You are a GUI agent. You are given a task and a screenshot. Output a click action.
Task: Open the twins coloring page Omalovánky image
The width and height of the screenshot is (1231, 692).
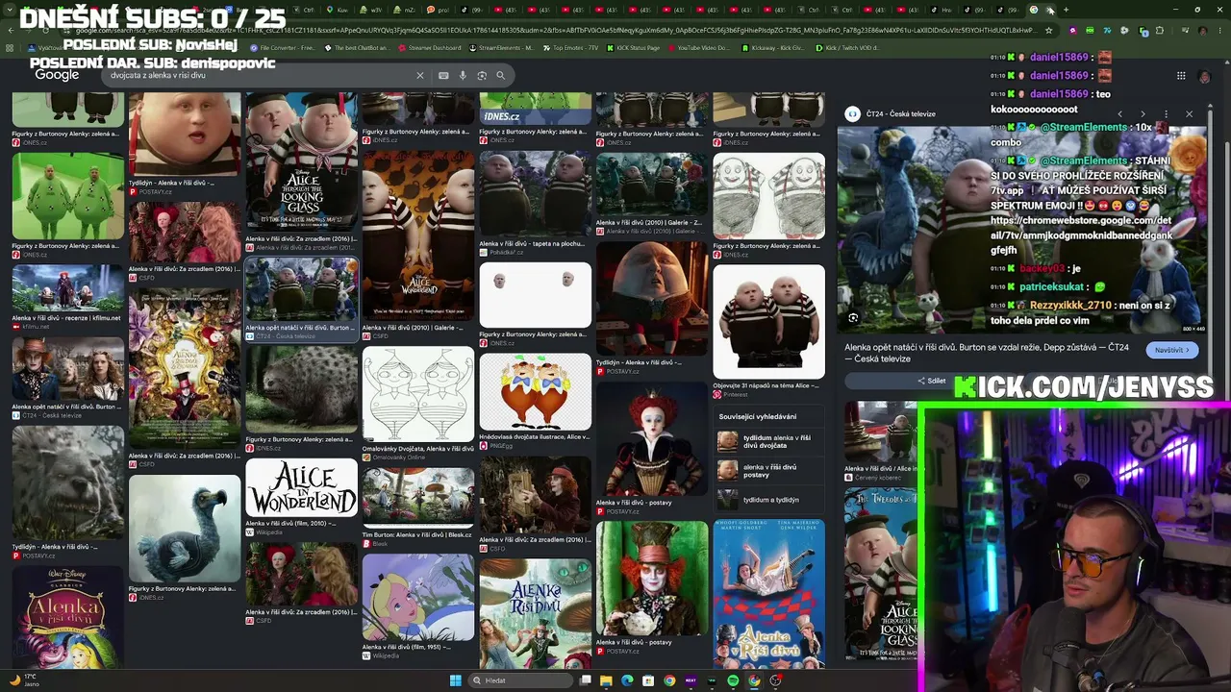(x=418, y=395)
